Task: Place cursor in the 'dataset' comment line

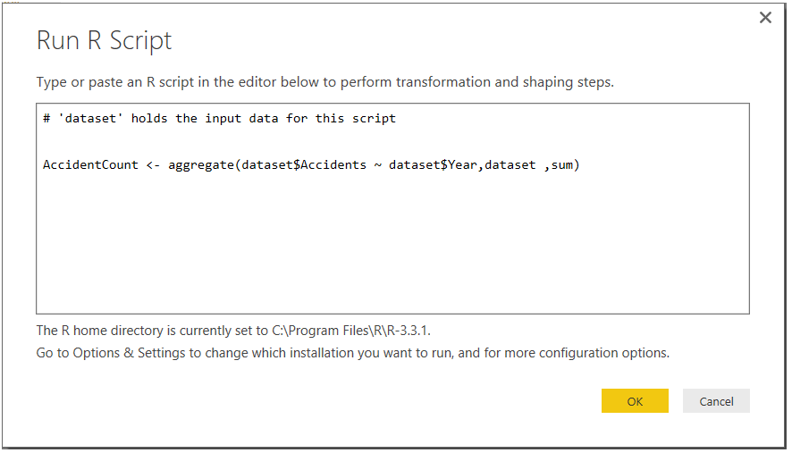Action: [x=219, y=118]
